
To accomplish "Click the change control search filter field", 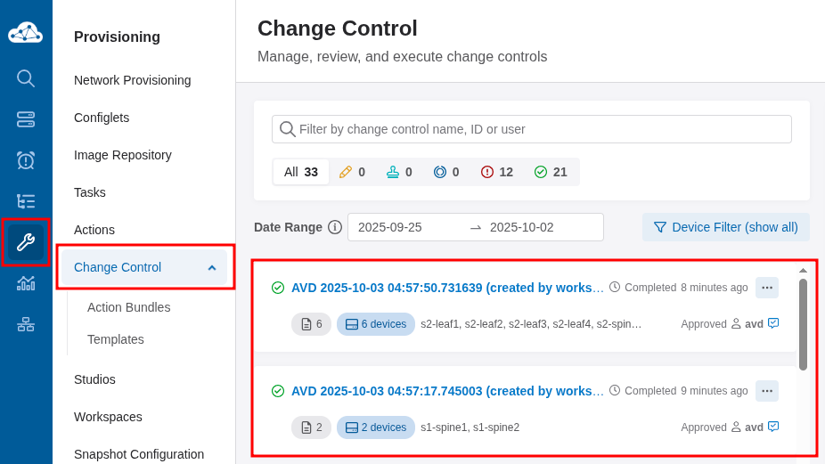I will tap(542, 129).
